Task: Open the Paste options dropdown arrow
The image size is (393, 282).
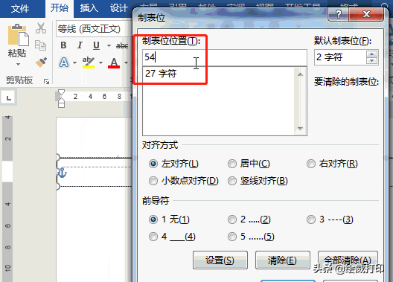Action: pyautogui.click(x=18, y=65)
